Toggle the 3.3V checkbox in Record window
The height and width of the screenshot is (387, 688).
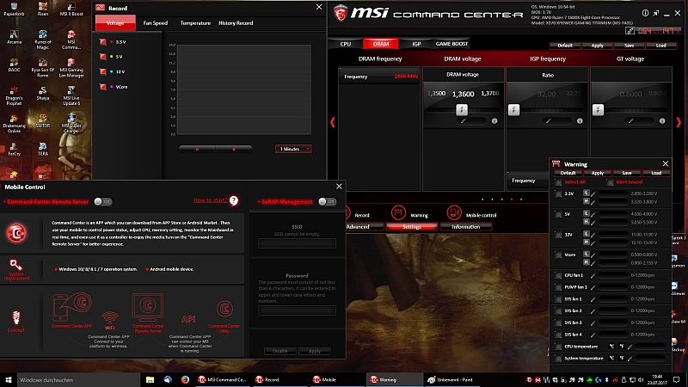coord(102,41)
